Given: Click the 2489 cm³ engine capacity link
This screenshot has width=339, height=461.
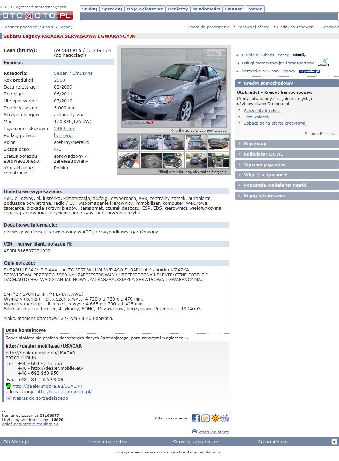Looking at the screenshot, I should tap(64, 129).
